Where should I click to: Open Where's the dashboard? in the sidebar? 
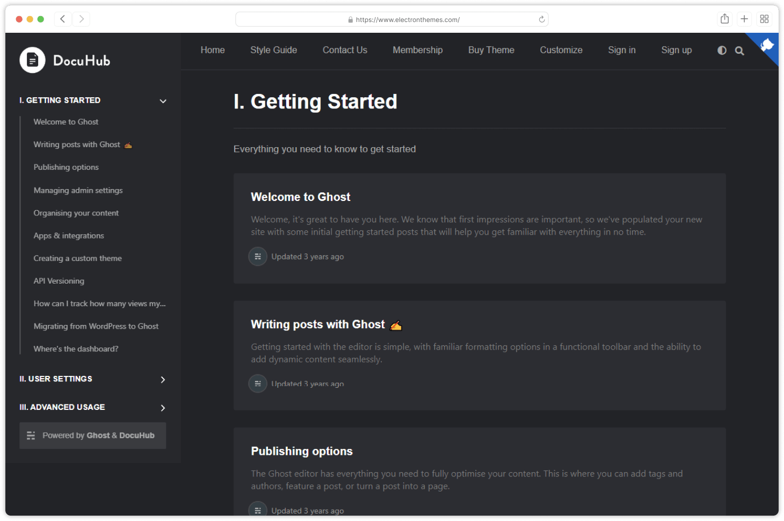(76, 349)
